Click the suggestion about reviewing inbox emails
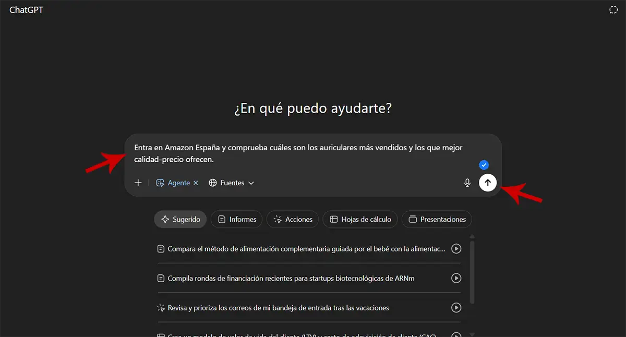The image size is (626, 337). click(x=278, y=308)
